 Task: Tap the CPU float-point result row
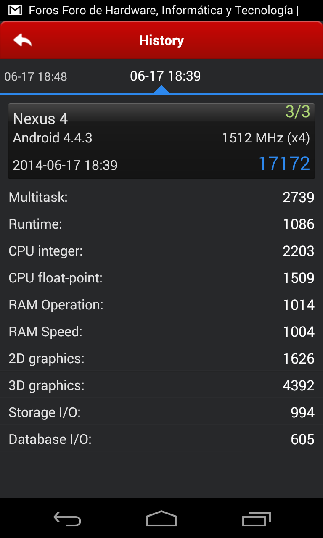(x=161, y=278)
